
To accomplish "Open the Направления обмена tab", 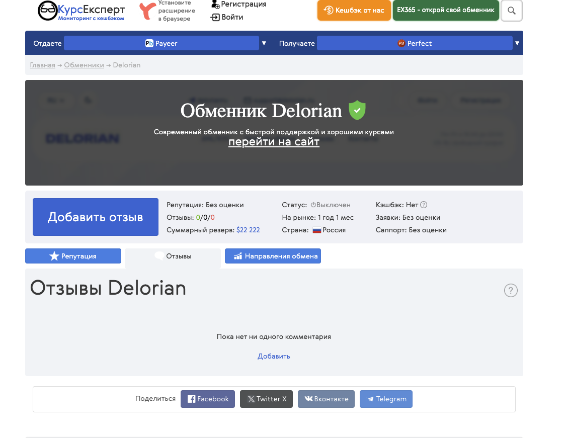I will click(x=273, y=256).
